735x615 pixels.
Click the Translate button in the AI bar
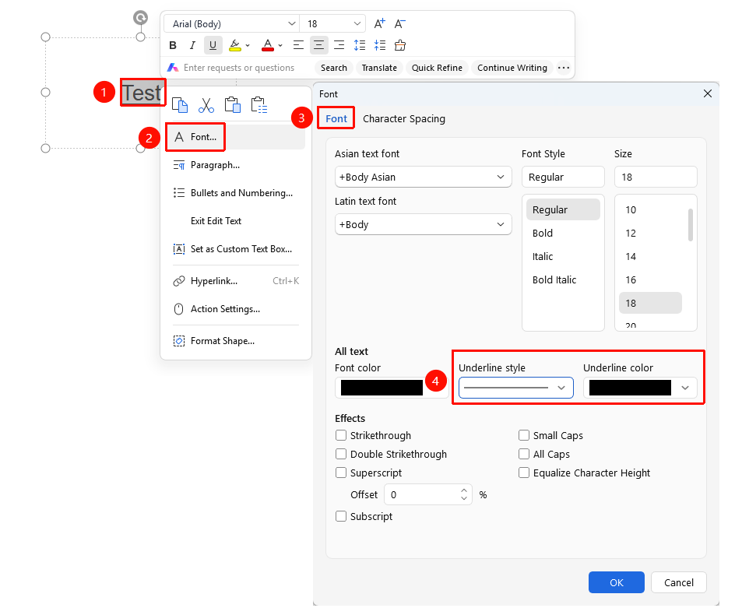tap(379, 68)
